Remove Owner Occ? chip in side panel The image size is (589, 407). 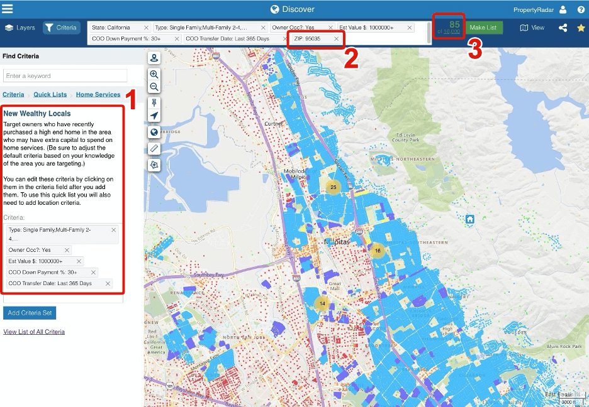point(67,250)
